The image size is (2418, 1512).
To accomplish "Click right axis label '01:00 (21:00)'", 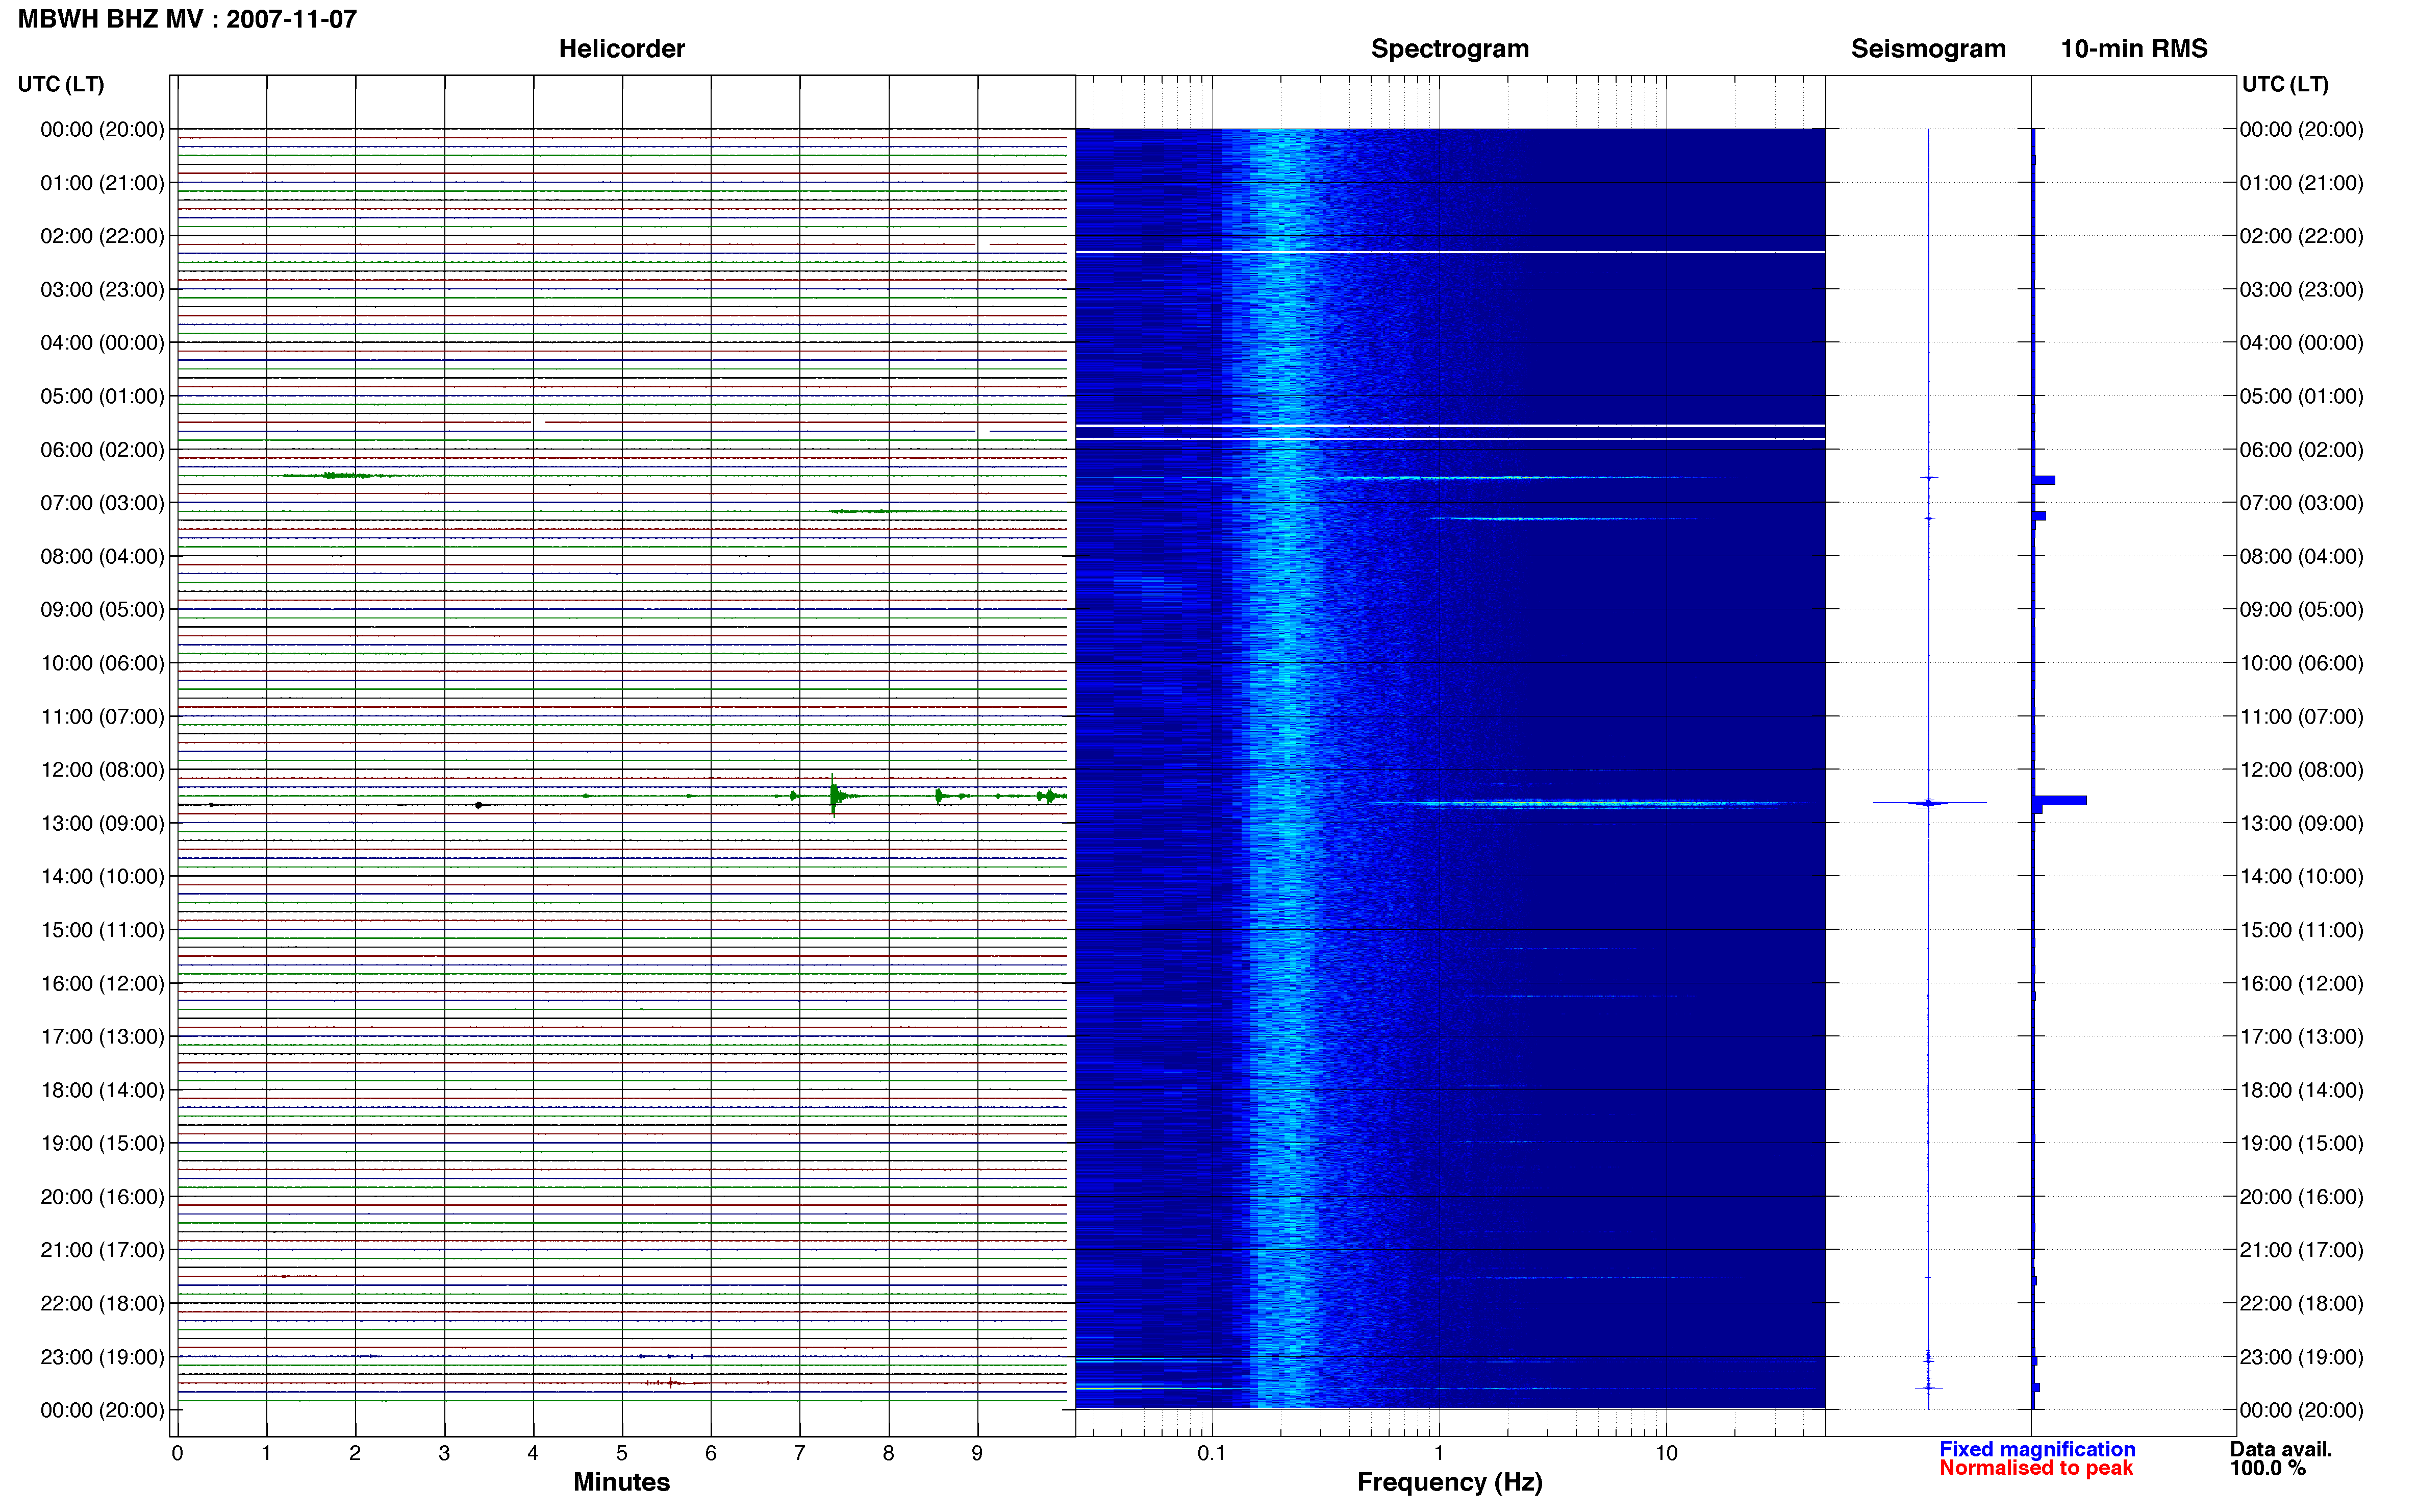I will [x=2301, y=183].
